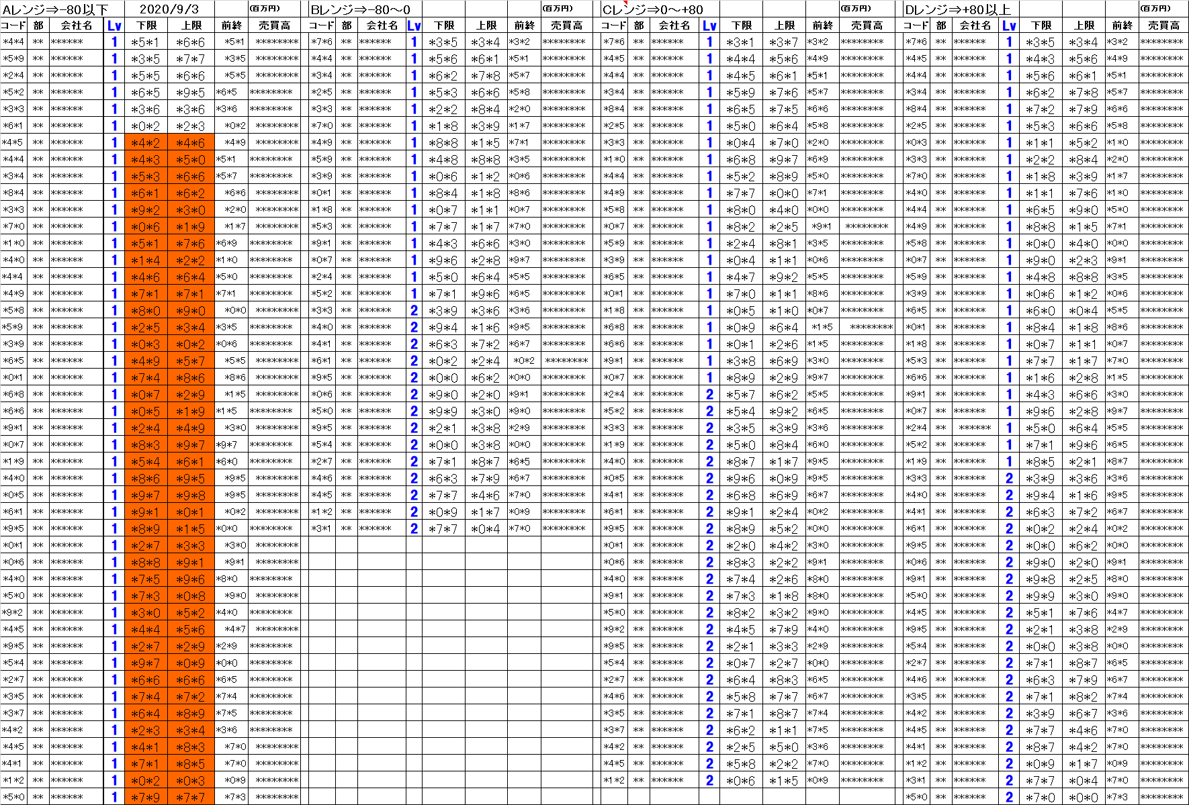
Task: Click the orange highlighted *4*2 cell
Action: pos(146,142)
